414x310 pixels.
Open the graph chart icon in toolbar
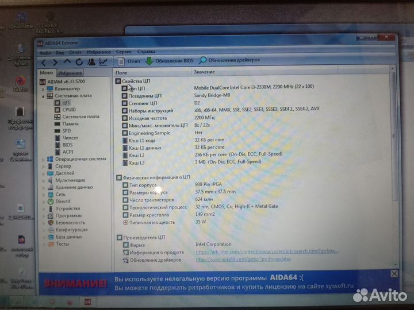click(x=103, y=61)
